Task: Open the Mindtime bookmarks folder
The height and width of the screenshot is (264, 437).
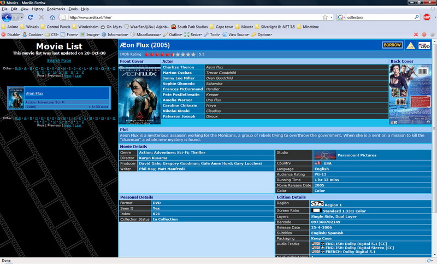Action: [x=308, y=27]
